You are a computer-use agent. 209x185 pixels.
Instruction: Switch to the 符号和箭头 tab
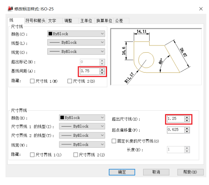[35, 21]
